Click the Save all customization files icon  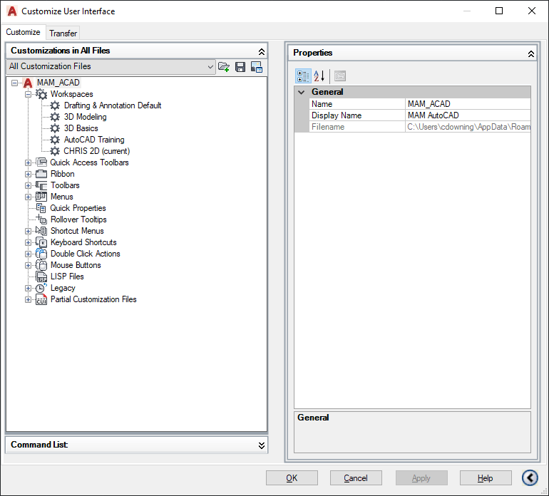point(240,66)
